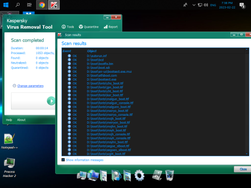Open About in Kaspersky window
The width and height of the screenshot is (251, 188).
coord(21,120)
